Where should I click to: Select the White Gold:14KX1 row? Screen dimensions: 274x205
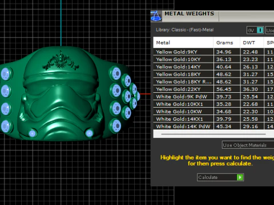click(x=213, y=119)
